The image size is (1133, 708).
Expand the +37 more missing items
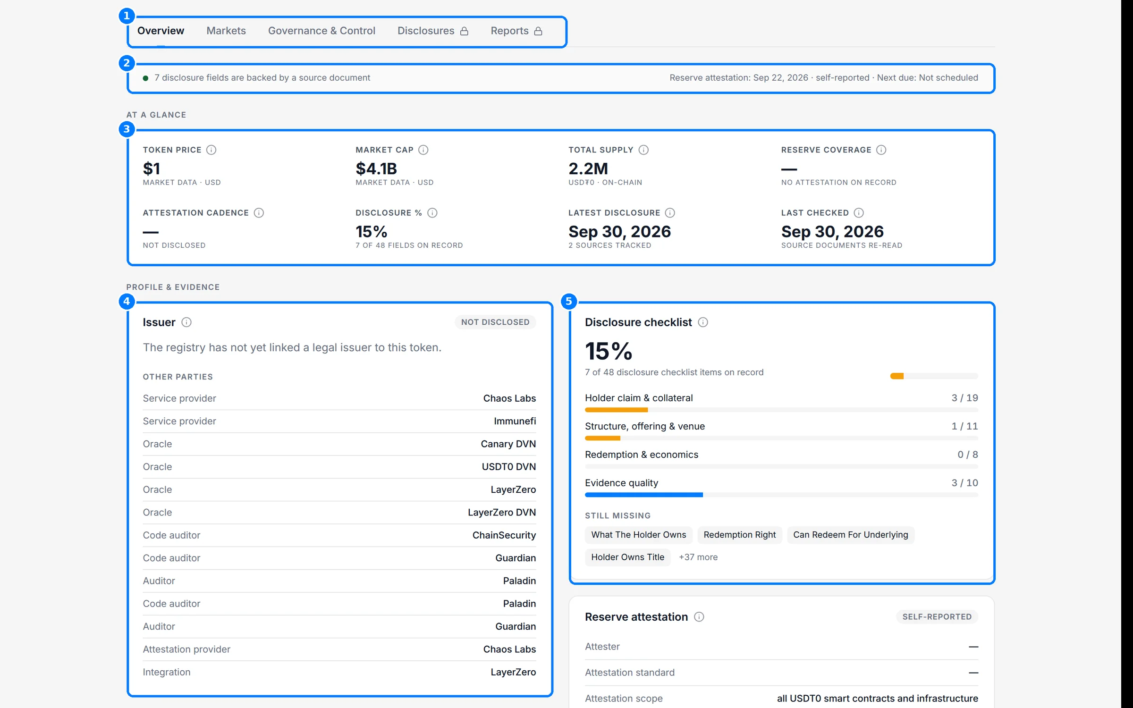[698, 557]
